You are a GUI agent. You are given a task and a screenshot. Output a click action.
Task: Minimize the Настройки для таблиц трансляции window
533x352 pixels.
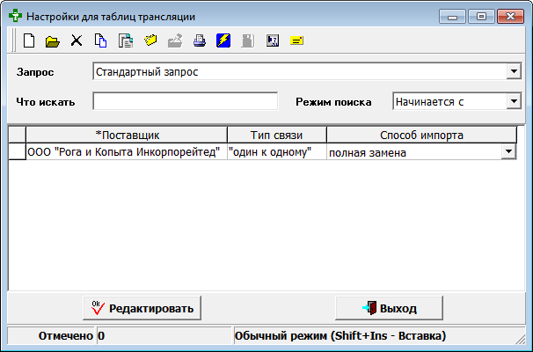pos(452,17)
